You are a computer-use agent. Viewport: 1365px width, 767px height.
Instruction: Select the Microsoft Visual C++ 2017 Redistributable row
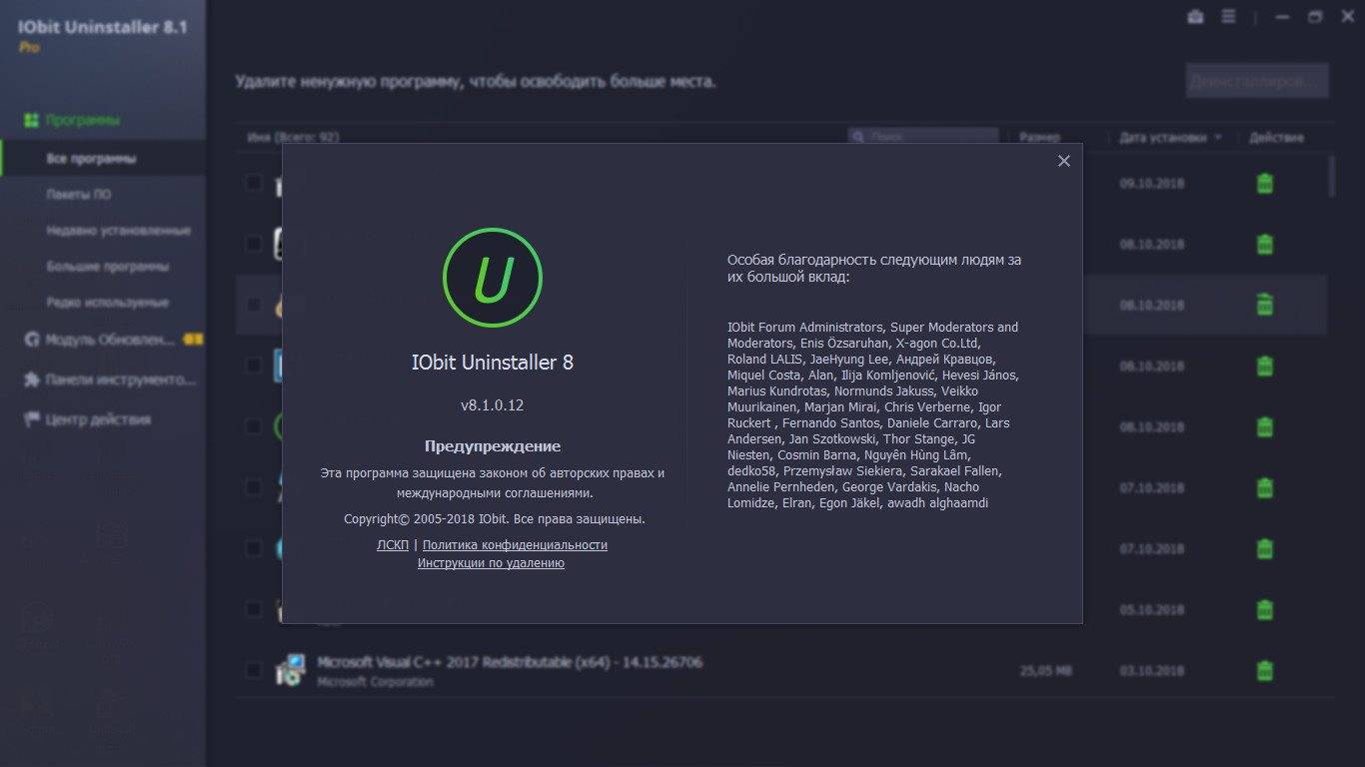781,670
